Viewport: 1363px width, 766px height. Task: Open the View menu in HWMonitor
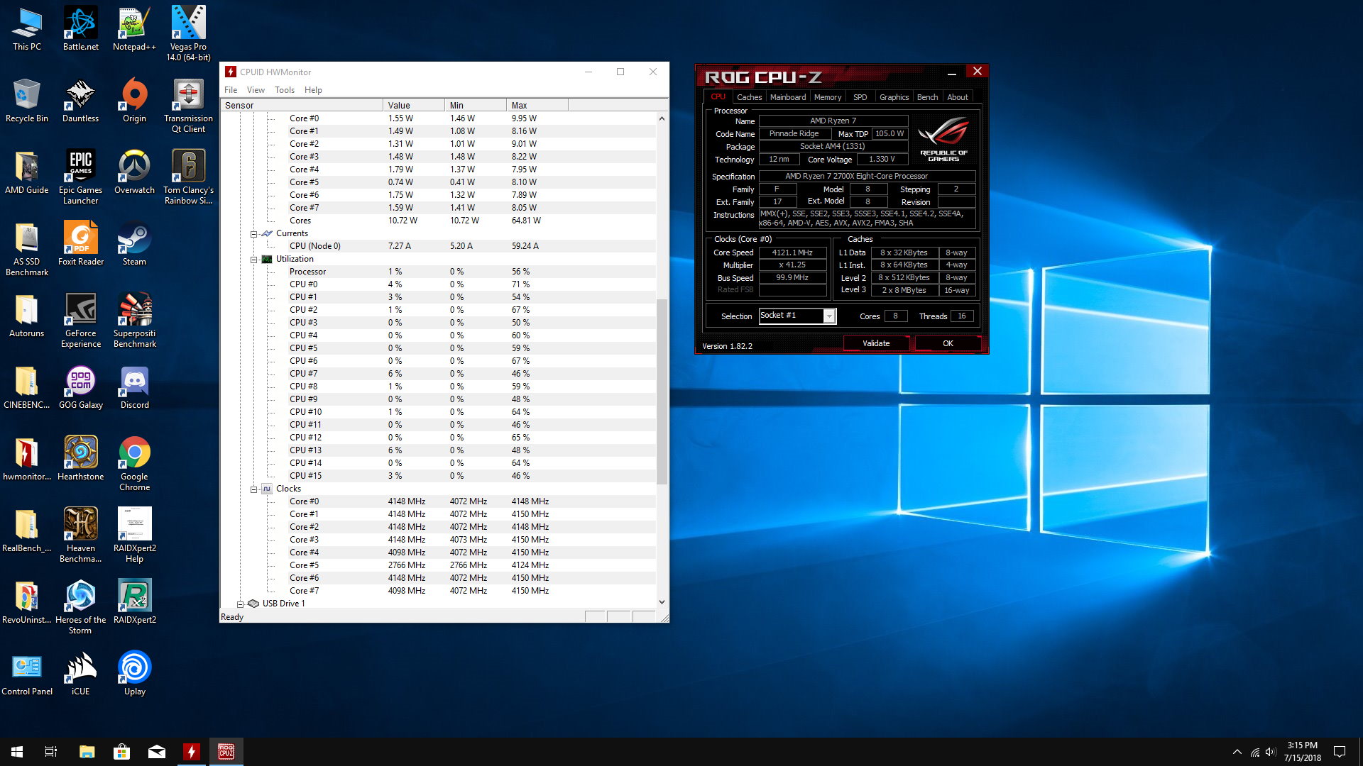tap(256, 90)
